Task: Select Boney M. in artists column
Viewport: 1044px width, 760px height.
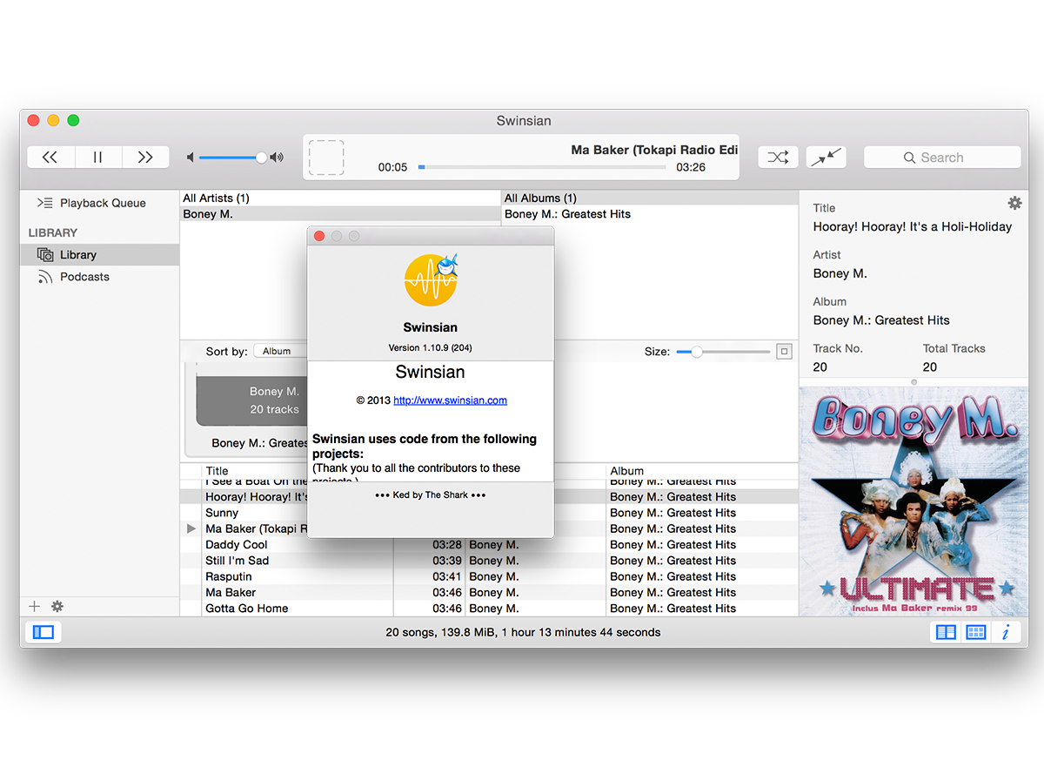Action: (340, 214)
